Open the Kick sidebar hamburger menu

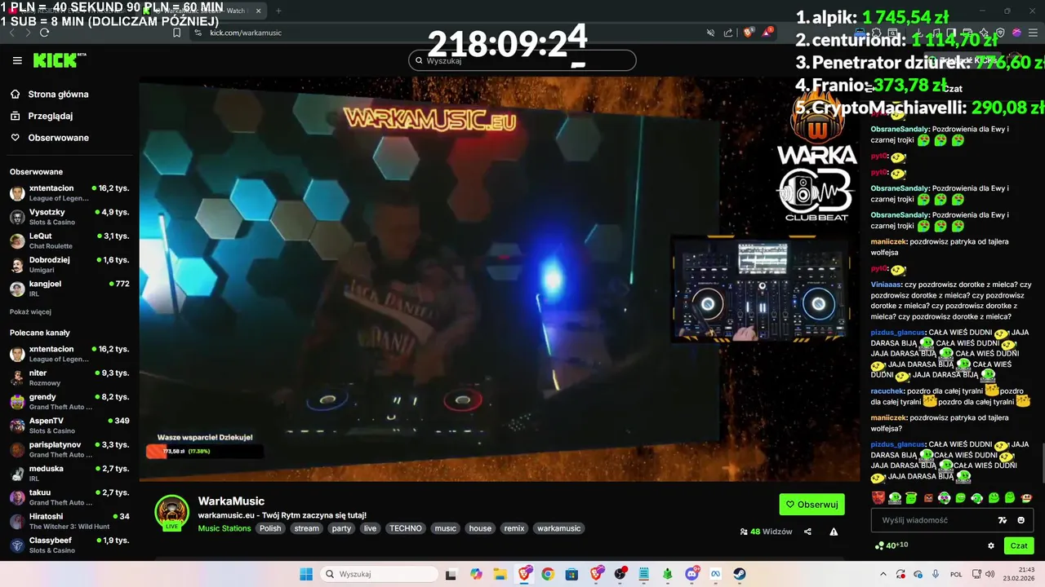tap(17, 60)
